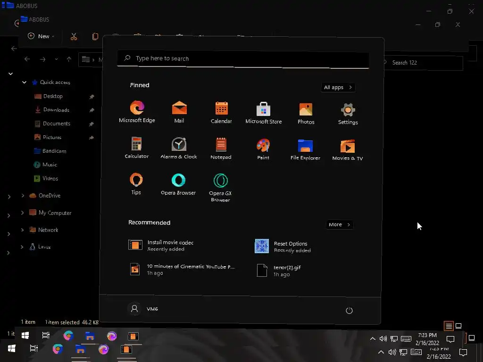
Task: Open 10 minutes of Cinematic YouTube file
Action: tap(182, 269)
